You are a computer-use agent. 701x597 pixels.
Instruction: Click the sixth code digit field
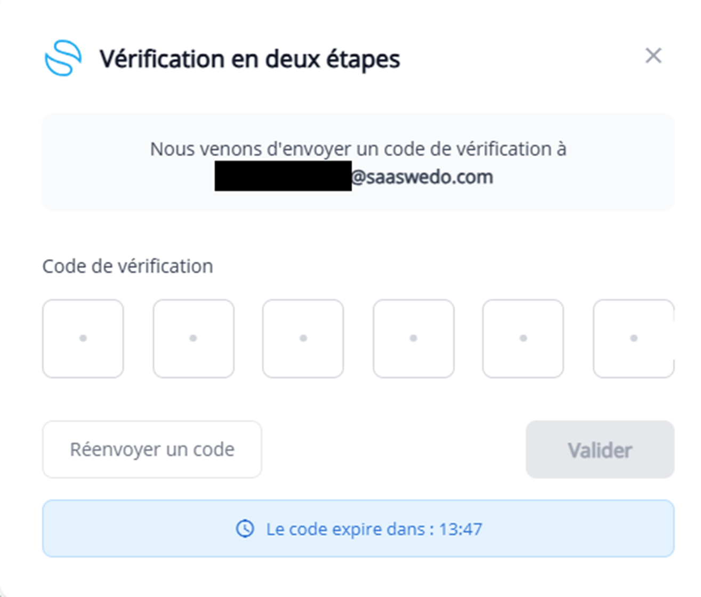pyautogui.click(x=633, y=338)
